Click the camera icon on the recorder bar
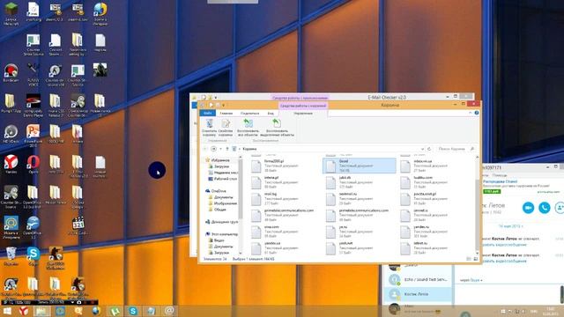564x317 pixels. [x=78, y=302]
